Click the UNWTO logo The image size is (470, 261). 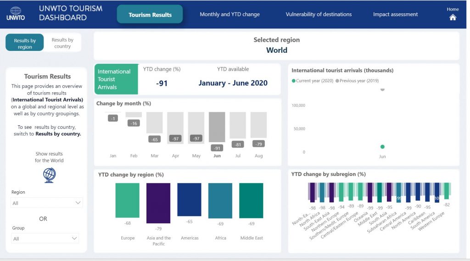point(16,14)
